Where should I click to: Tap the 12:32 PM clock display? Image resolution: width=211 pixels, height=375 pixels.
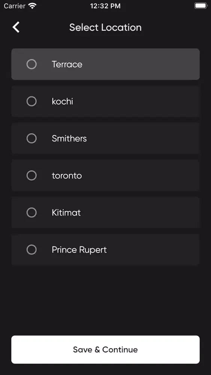(x=105, y=6)
